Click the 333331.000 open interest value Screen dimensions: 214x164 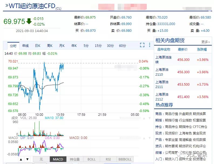pyautogui.click(x=166, y=24)
